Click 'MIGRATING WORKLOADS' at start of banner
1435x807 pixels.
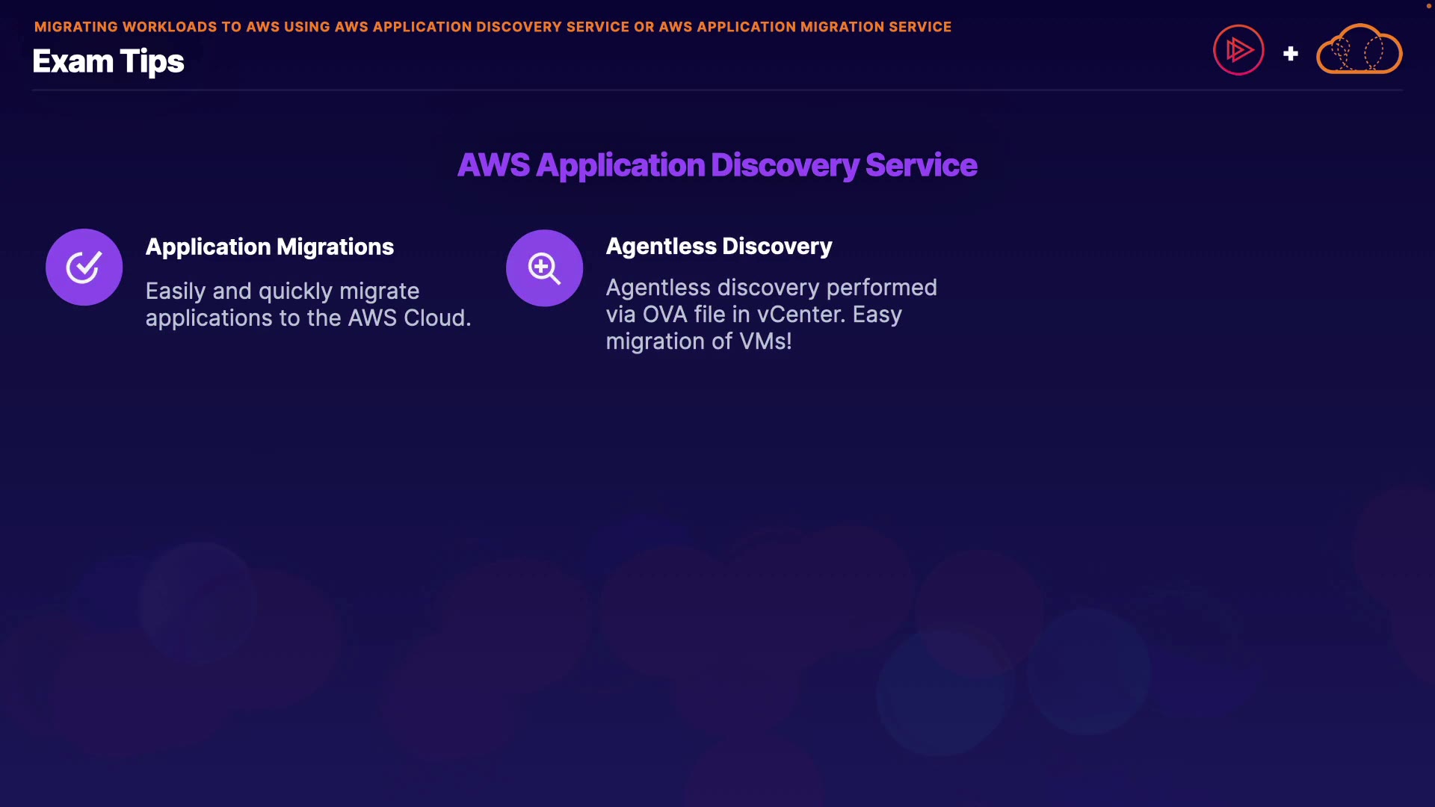coord(126,27)
